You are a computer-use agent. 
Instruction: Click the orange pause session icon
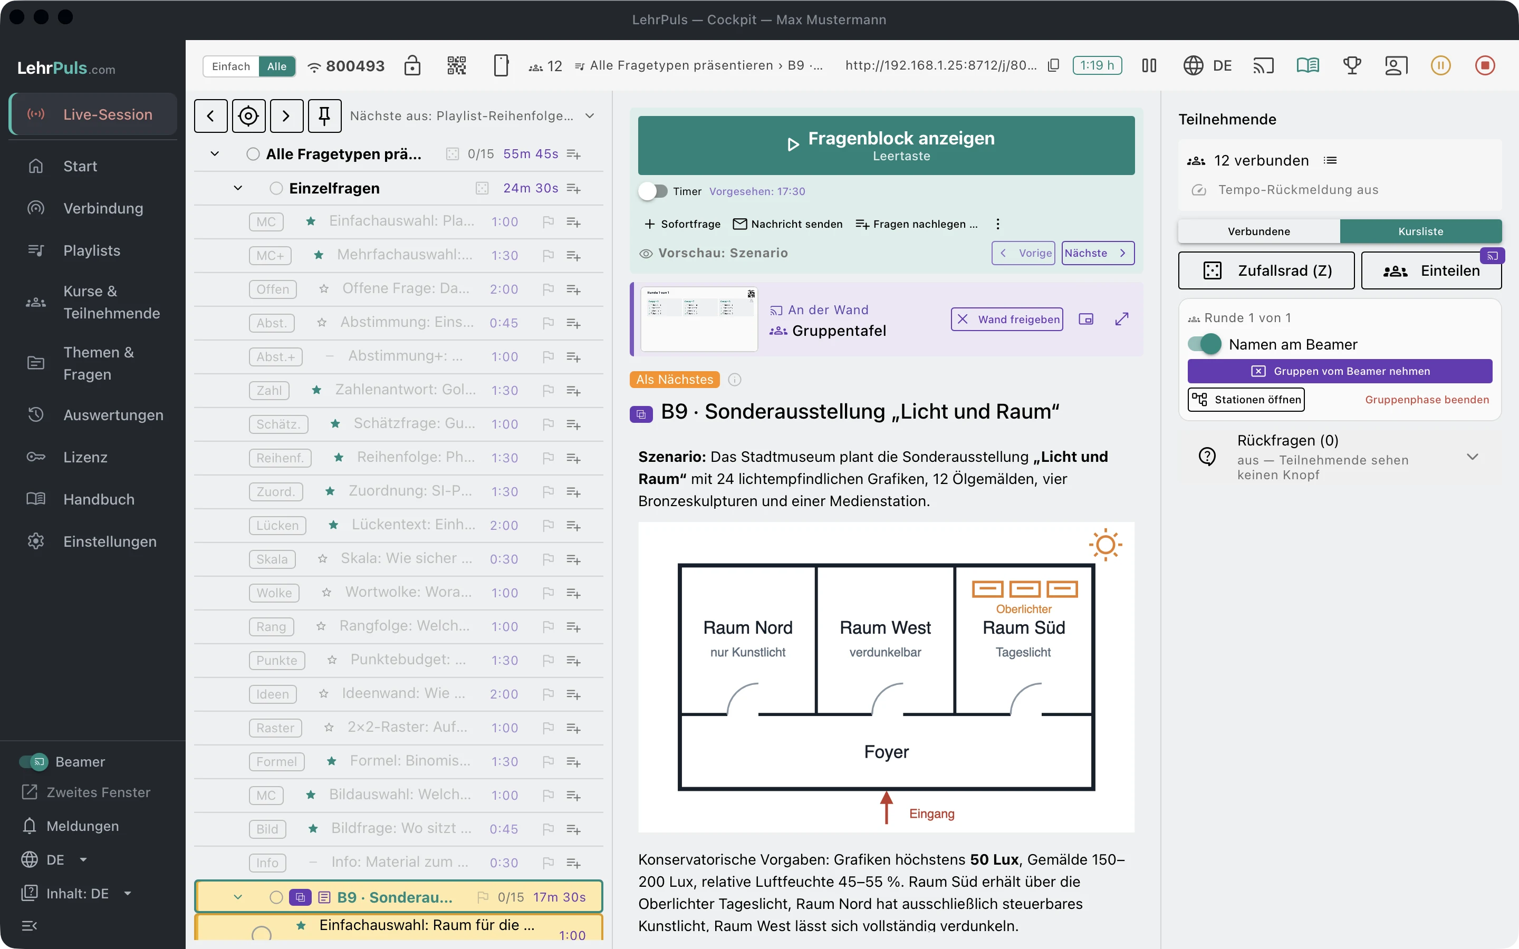(1440, 65)
